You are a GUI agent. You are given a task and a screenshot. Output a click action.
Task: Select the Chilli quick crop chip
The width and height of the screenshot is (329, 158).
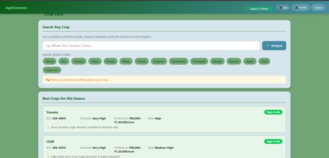(265, 61)
